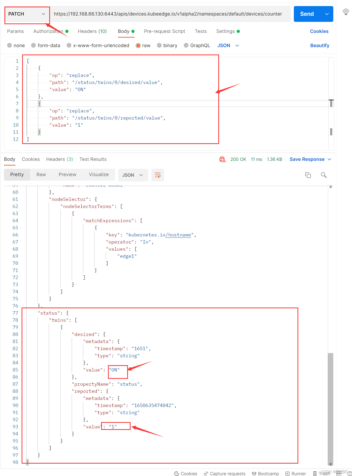Click the 11 ms response time
Viewport: 352px width, 476px height.
[x=256, y=159]
